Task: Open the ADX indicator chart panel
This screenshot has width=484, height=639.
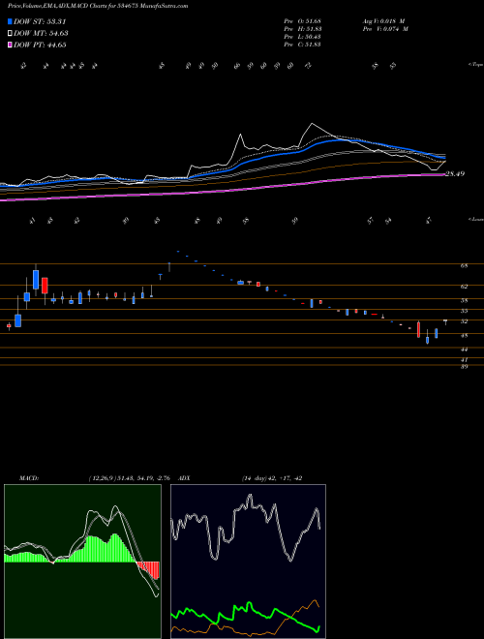Action: [x=248, y=562]
